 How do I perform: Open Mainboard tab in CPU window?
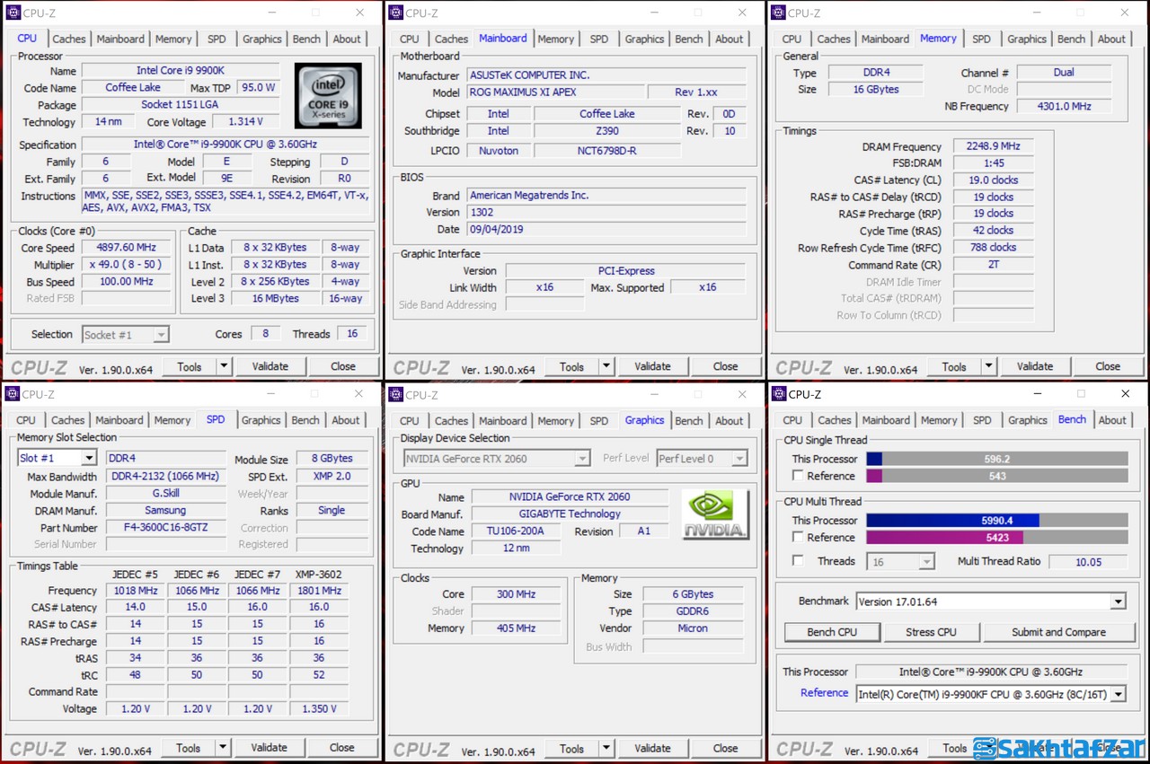tap(120, 39)
